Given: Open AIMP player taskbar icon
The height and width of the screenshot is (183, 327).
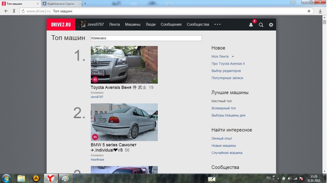Looking at the screenshot, I should 36,178.
